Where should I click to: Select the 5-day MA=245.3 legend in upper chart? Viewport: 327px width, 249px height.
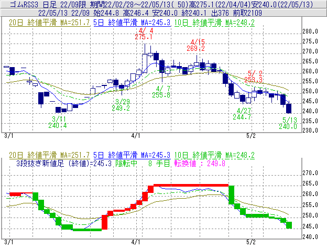pos(132,23)
